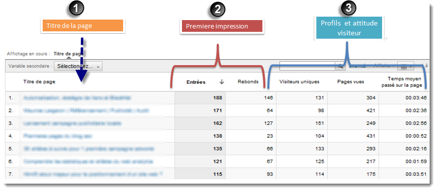The image size is (437, 191).
Task: Open the table view grid icon
Action: [403, 67]
